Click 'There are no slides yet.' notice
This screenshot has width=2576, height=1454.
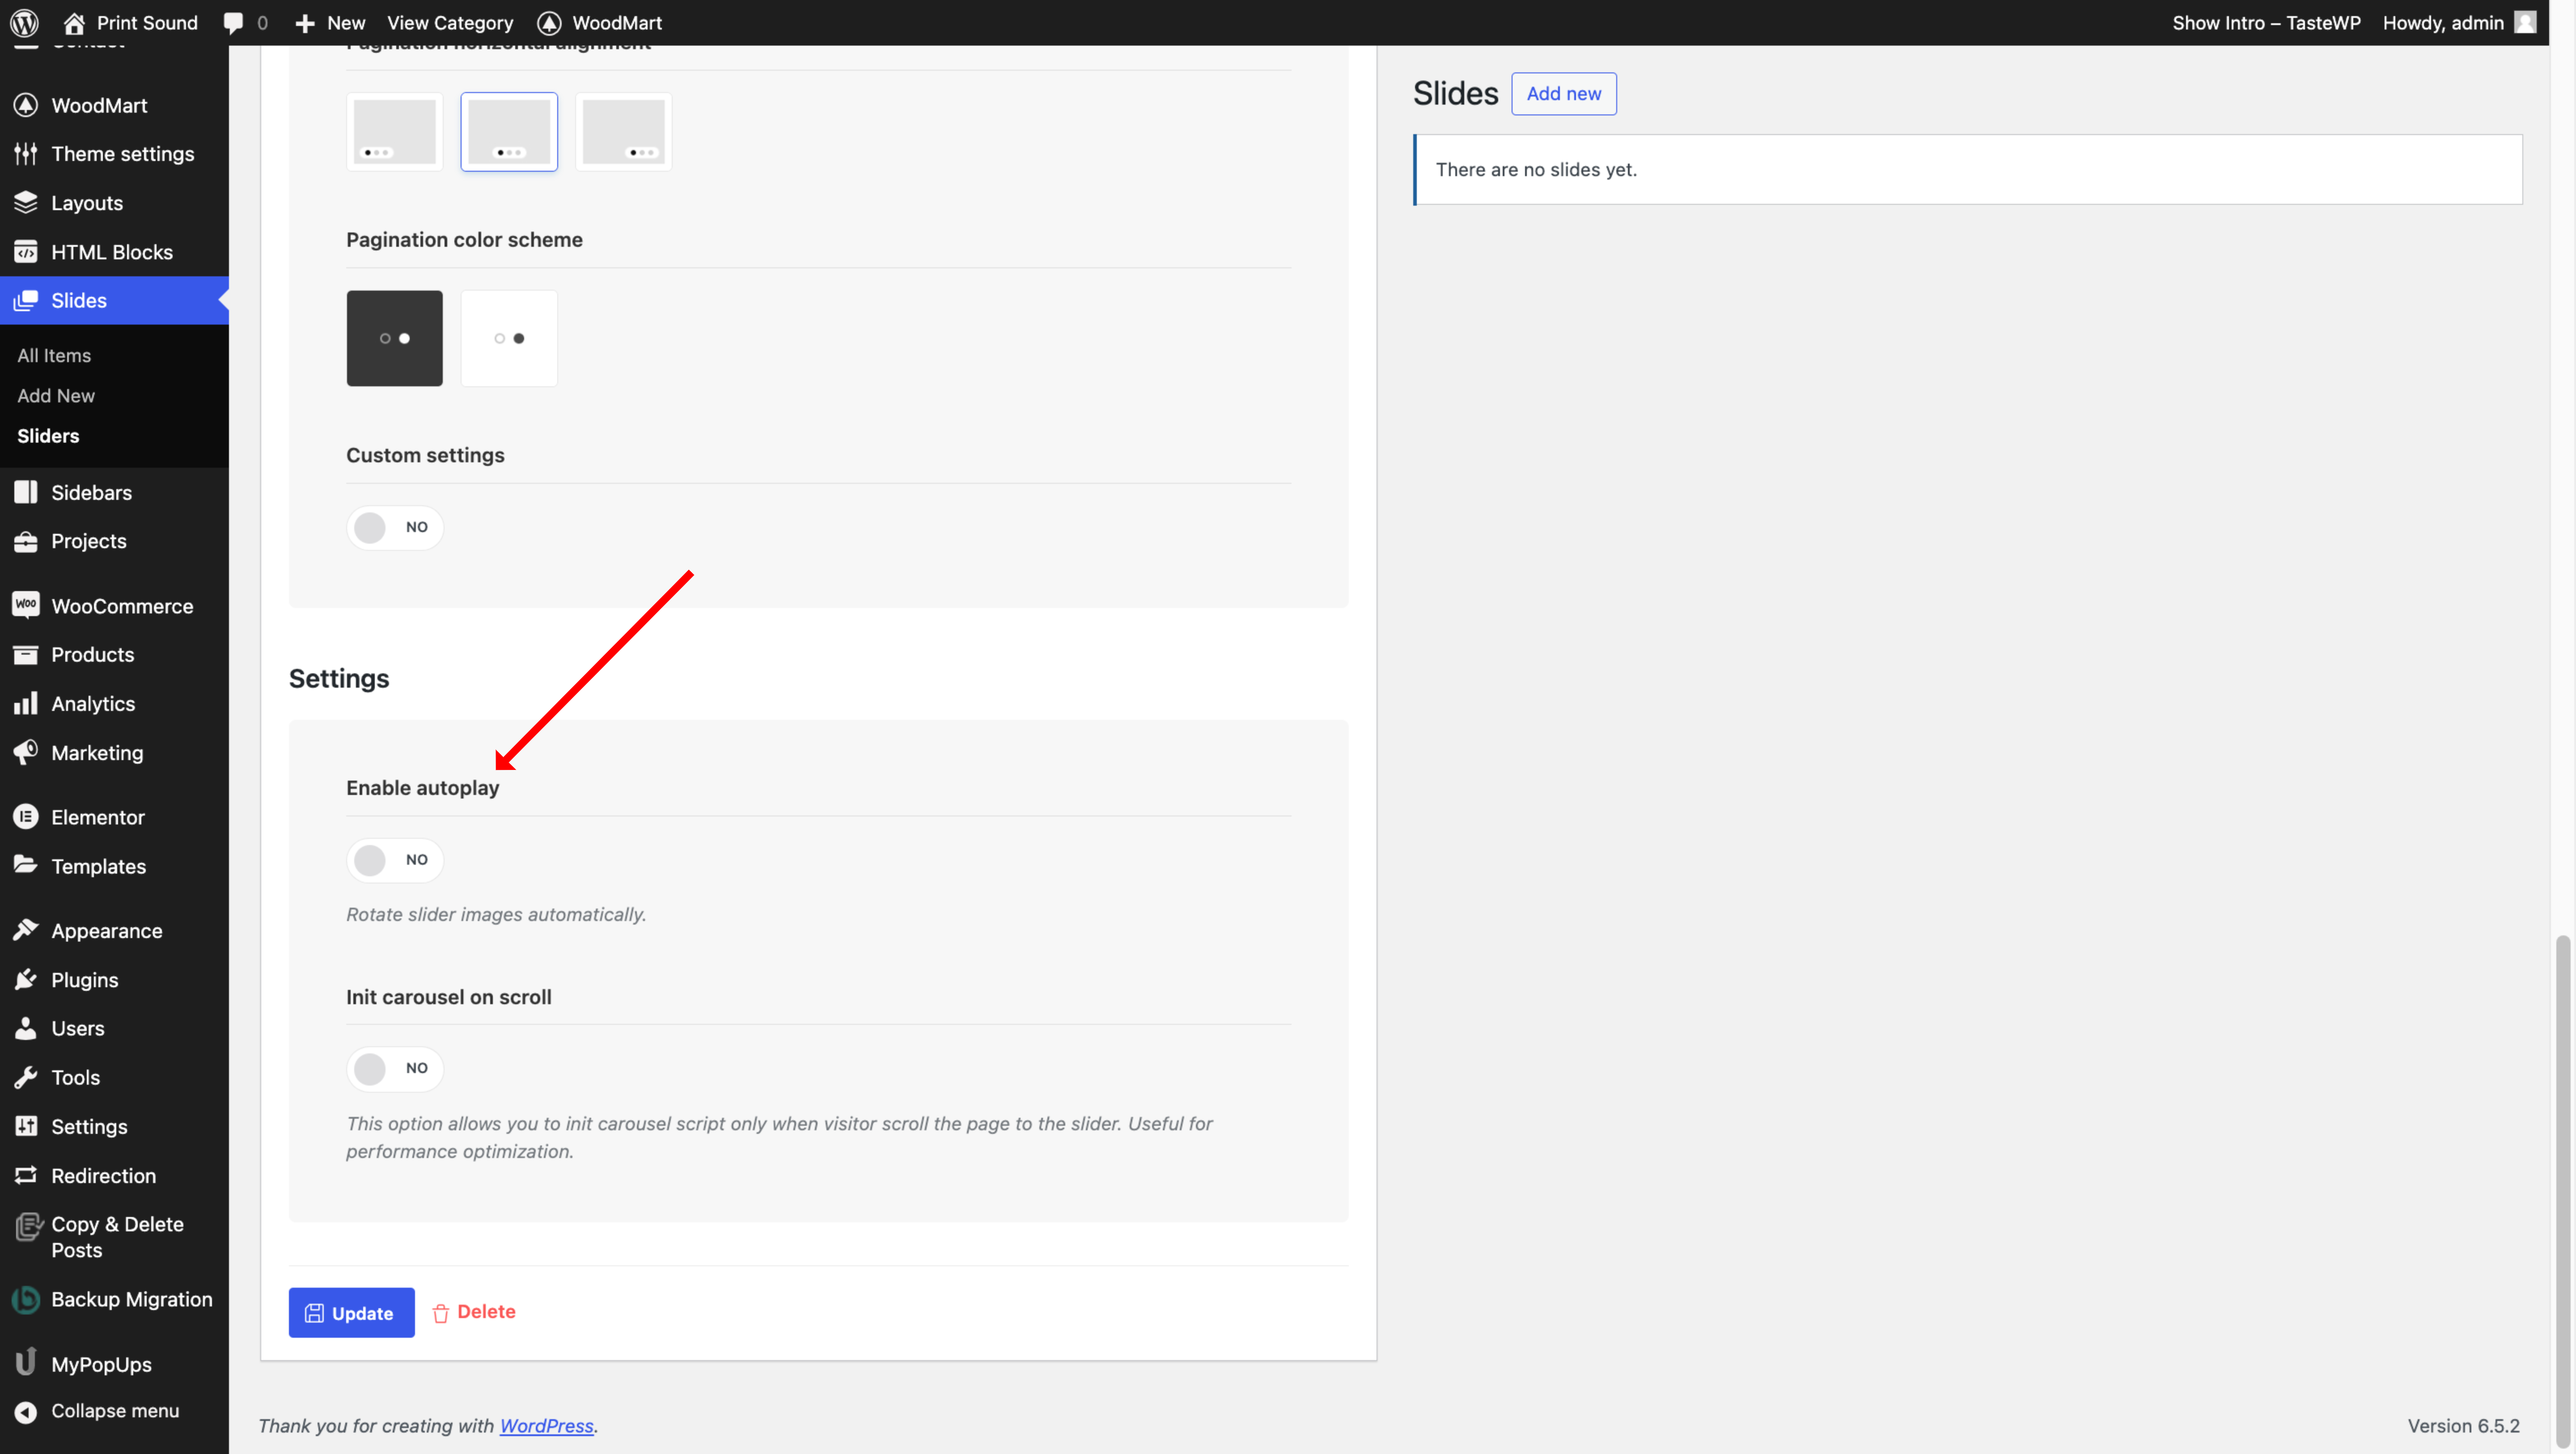click(1968, 169)
